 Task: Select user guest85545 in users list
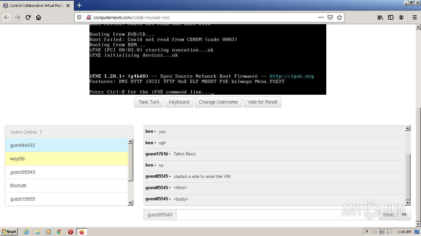pos(66,172)
